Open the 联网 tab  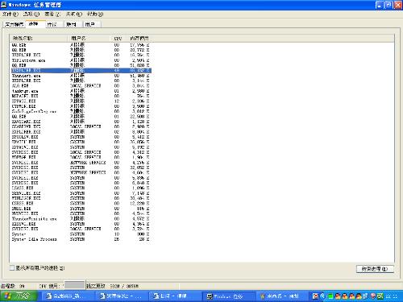point(72,24)
